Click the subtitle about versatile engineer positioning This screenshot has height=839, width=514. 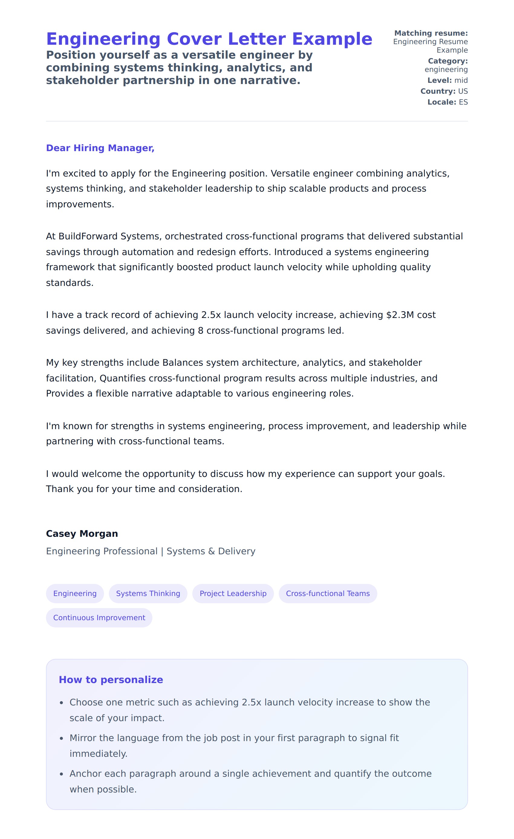point(179,67)
